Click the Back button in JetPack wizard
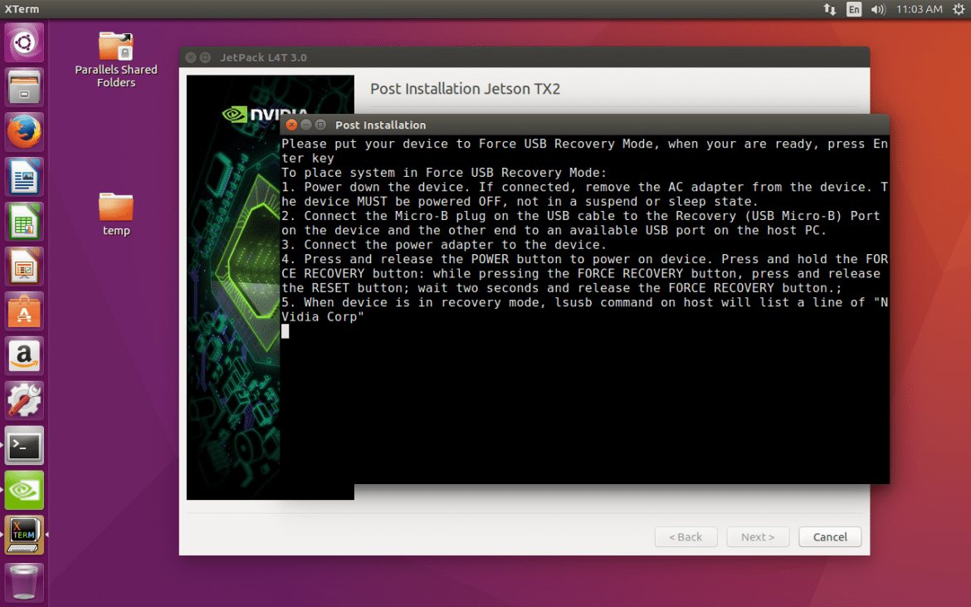 pyautogui.click(x=686, y=536)
